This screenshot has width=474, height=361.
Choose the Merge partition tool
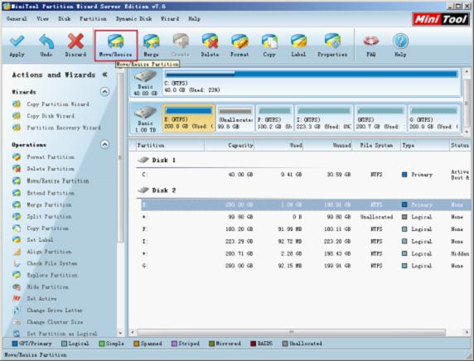[x=151, y=46]
